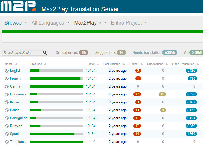Open the French language link
The height and width of the screenshot is (149, 203).
click(15, 78)
